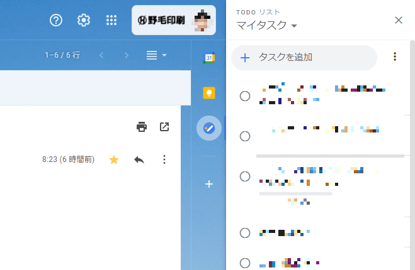Click the account avatar picture

(x=203, y=20)
